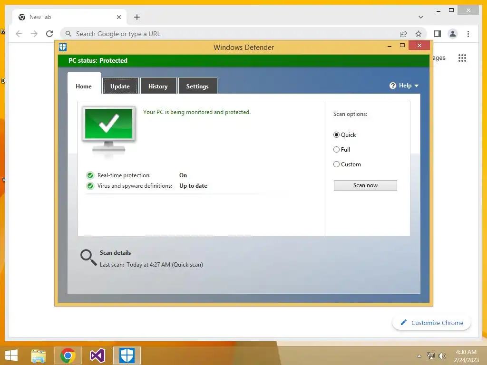Open the Windows Start button
The width and height of the screenshot is (487, 365).
coord(11,355)
